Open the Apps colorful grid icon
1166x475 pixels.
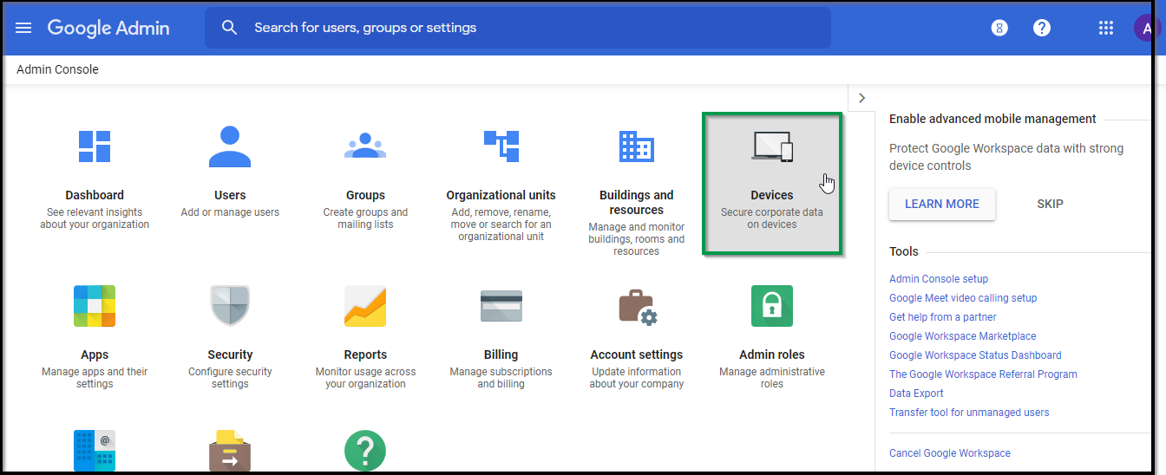(95, 306)
